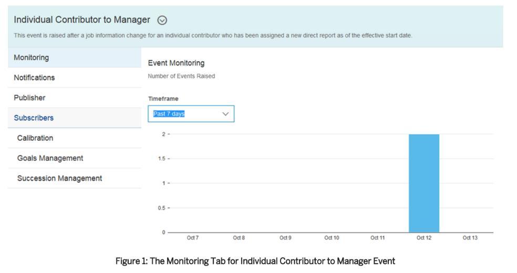
Task: Open the Timeframe dropdown showing Past 7 days
Action: (191, 113)
